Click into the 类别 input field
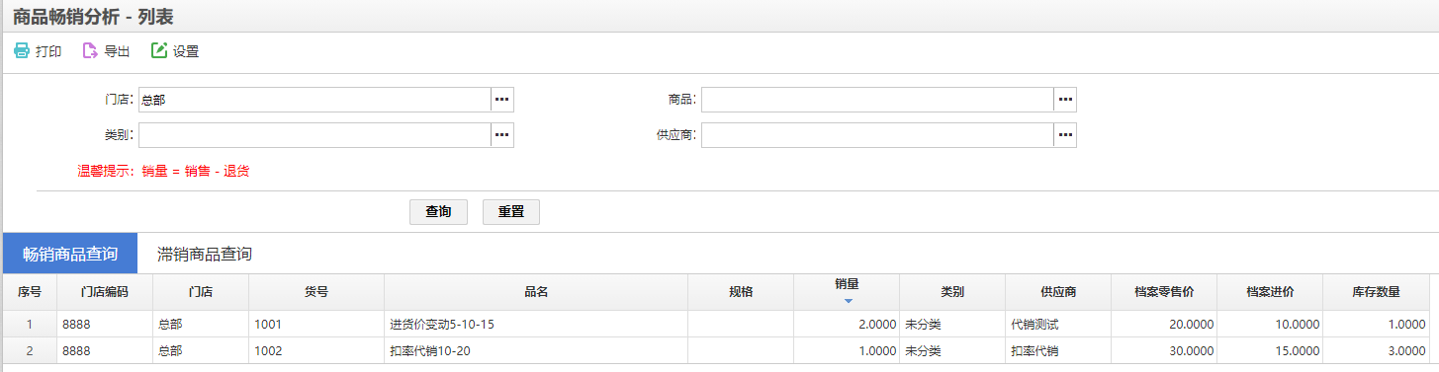This screenshot has height=372, width=1439. tap(315, 135)
